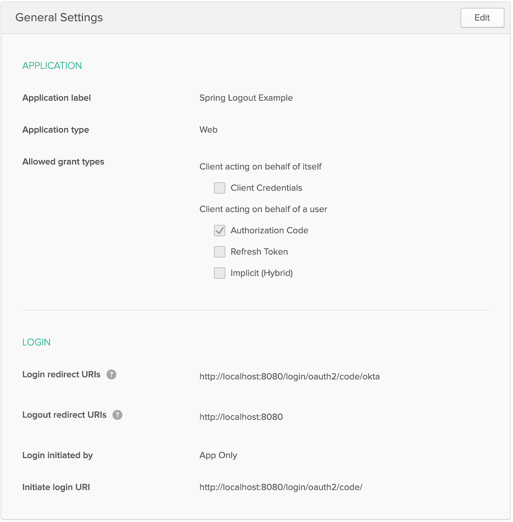Image resolution: width=513 pixels, height=522 pixels.
Task: Open help icon beside Login redirect URIs
Action: click(x=111, y=375)
